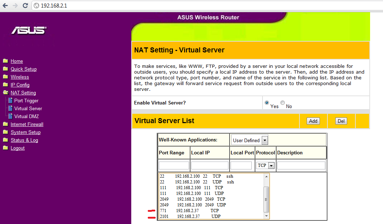Click the folder icon beside Home
Viewport: 383px width, 224px height.
click(x=5, y=61)
